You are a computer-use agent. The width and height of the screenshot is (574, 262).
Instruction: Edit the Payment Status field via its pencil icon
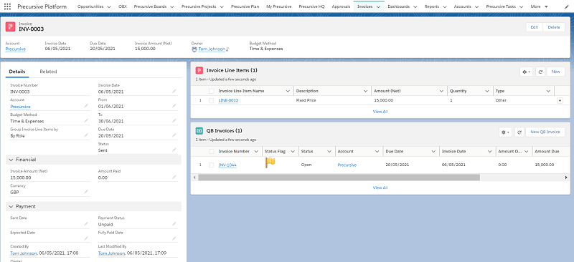click(x=174, y=224)
